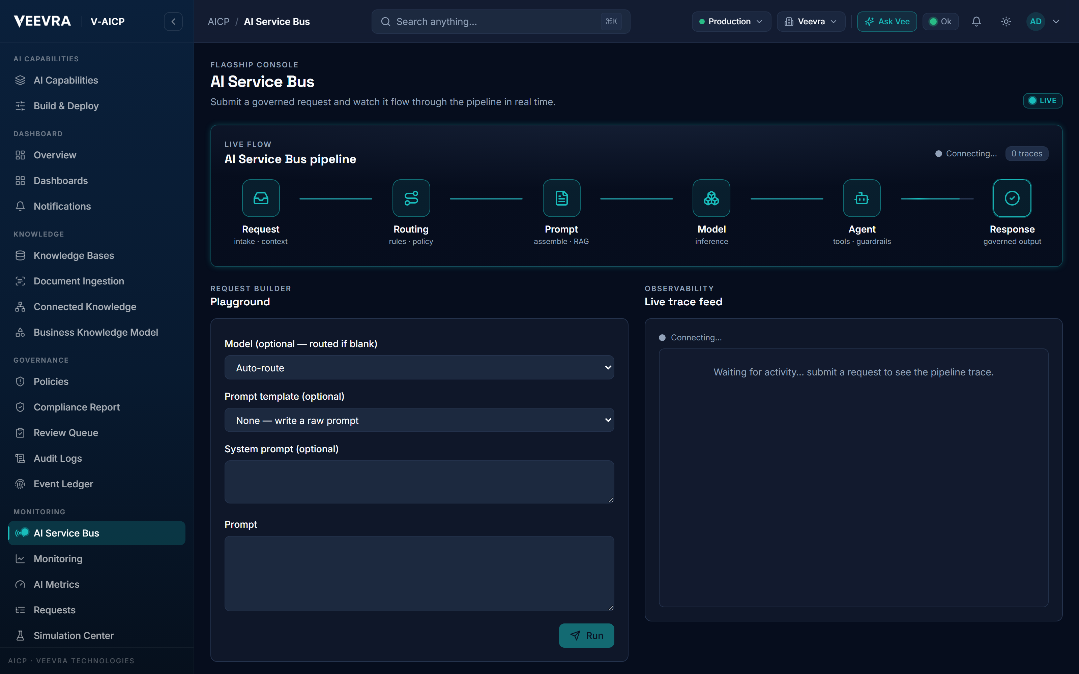Click the Routing pipeline stage icon
1079x674 pixels.
pos(411,198)
